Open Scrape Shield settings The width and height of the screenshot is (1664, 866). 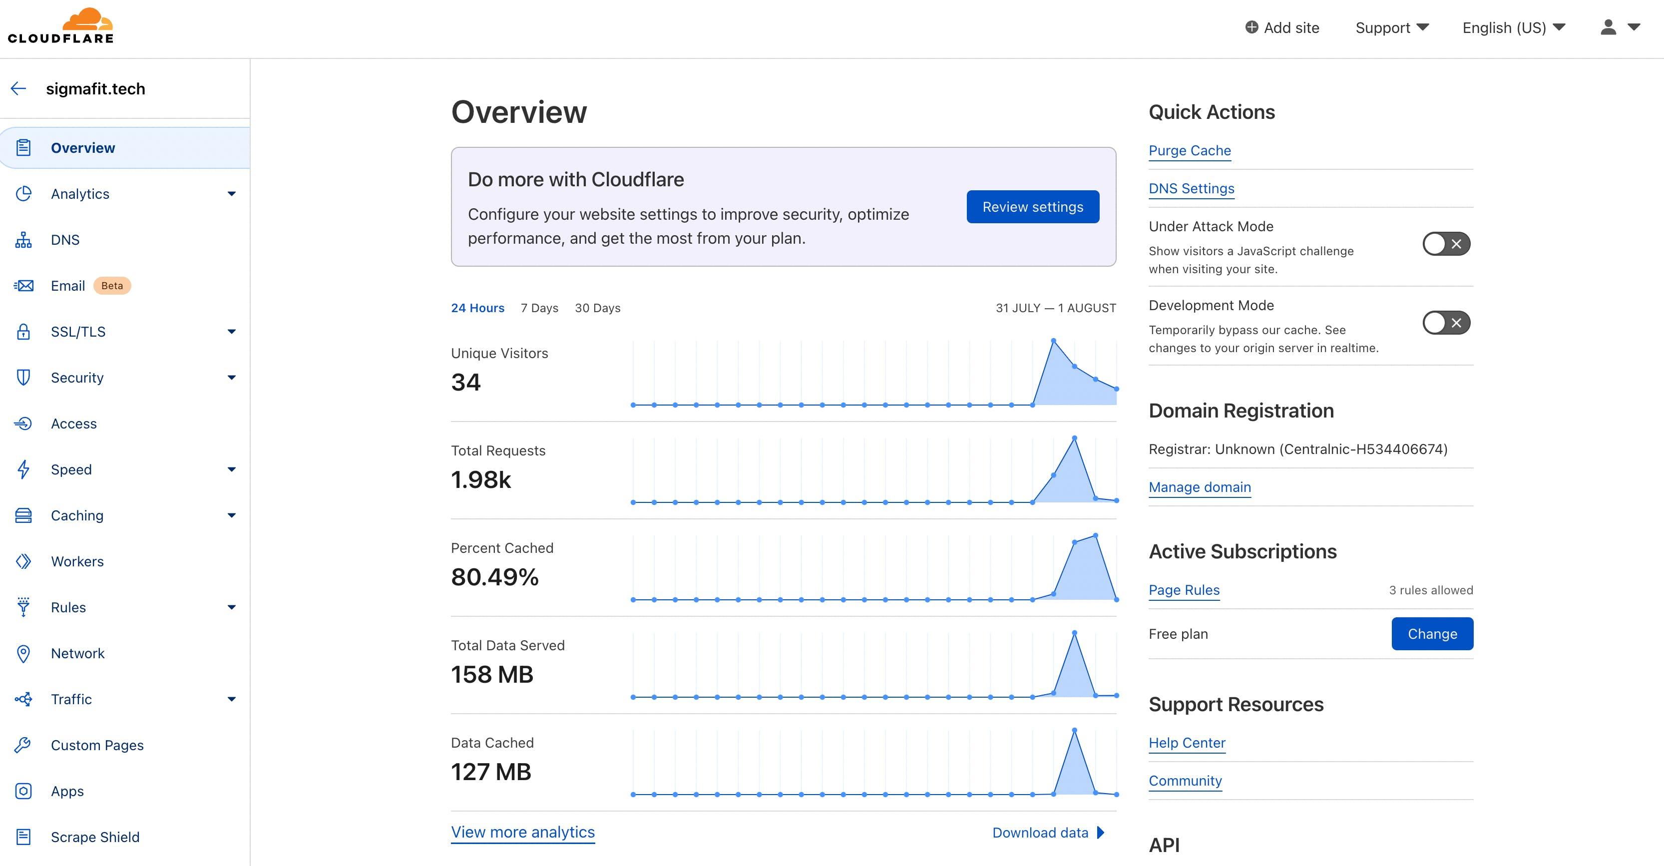(x=95, y=837)
